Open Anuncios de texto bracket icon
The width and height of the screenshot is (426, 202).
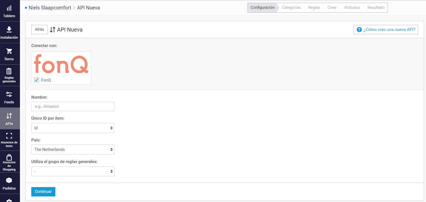click(x=9, y=135)
